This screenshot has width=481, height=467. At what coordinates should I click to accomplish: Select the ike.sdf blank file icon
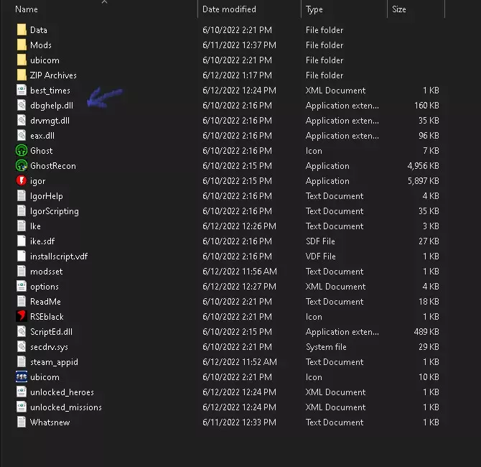pos(22,241)
